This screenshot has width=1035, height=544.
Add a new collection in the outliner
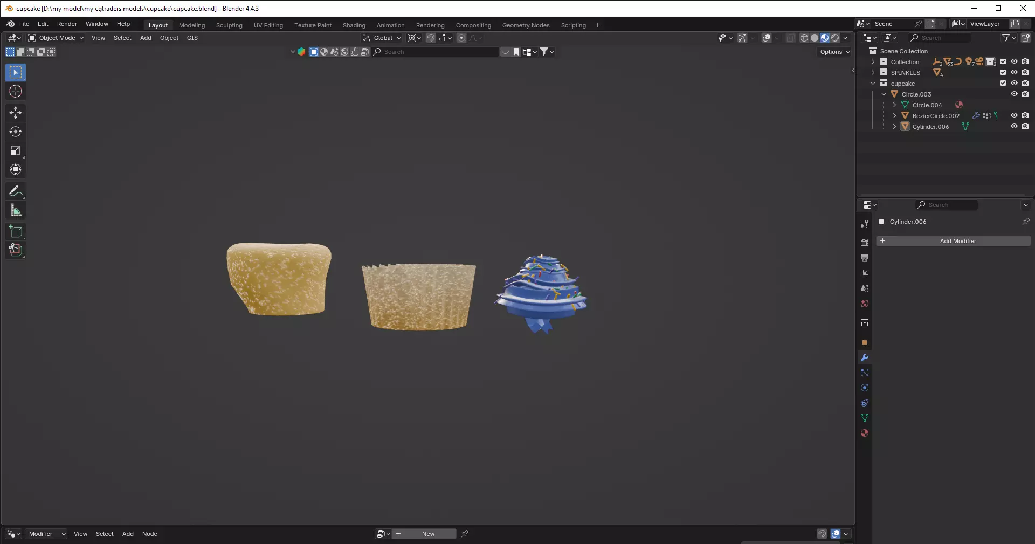point(1025,38)
